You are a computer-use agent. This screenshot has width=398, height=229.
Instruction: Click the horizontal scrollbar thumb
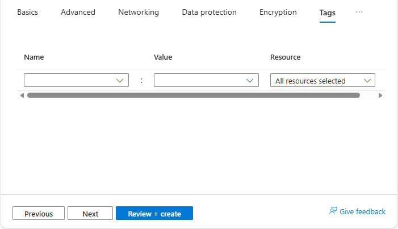point(193,95)
